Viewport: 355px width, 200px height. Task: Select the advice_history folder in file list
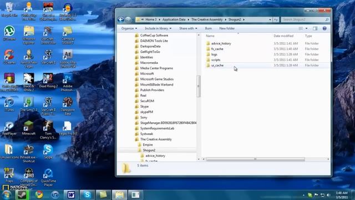tap(221, 43)
